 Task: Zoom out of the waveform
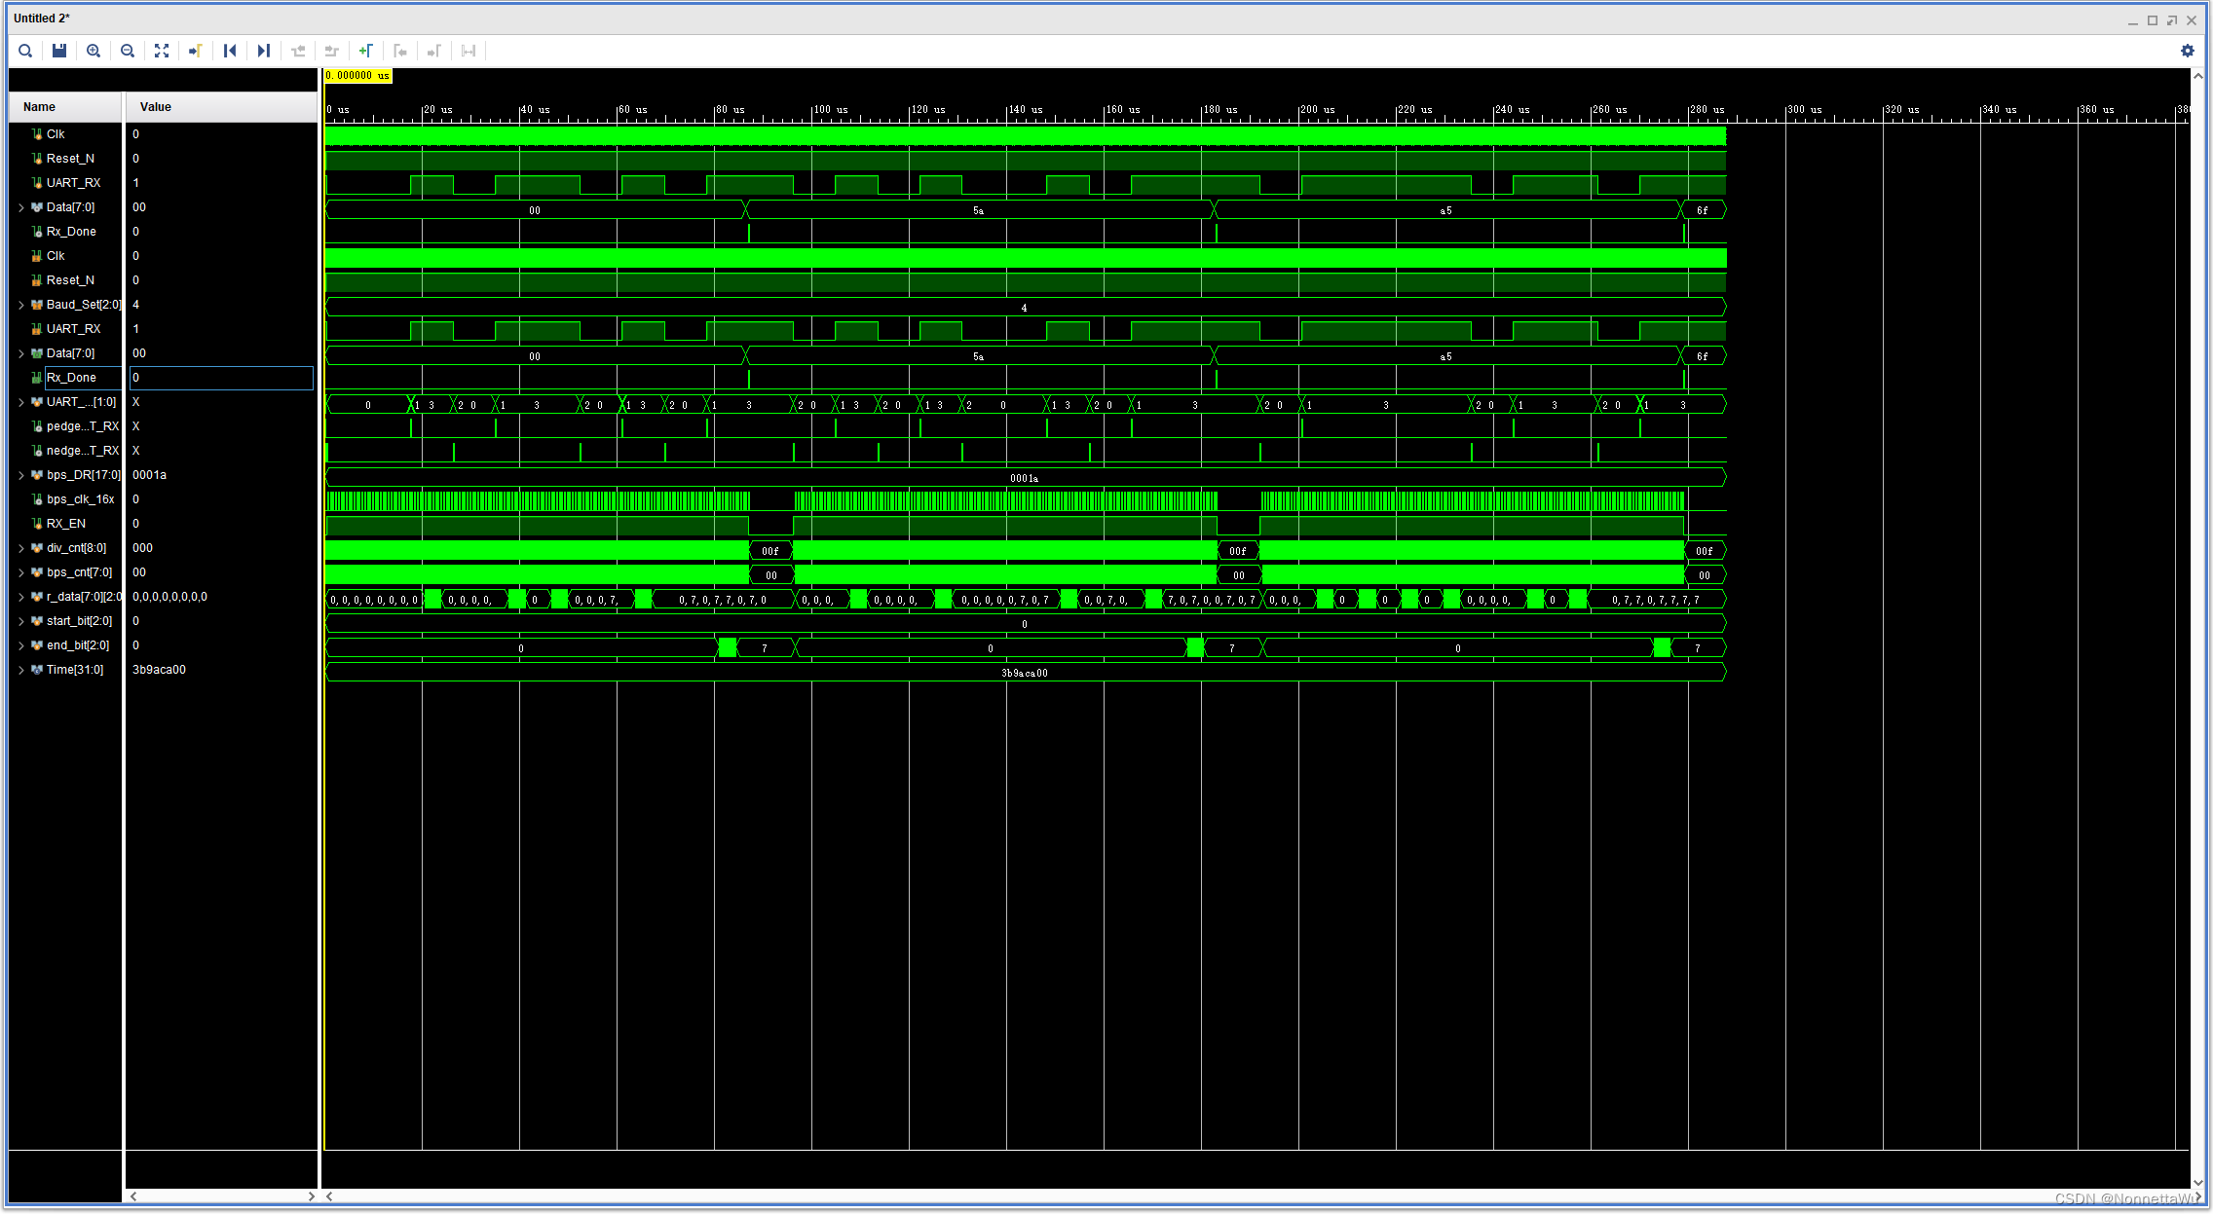128,51
